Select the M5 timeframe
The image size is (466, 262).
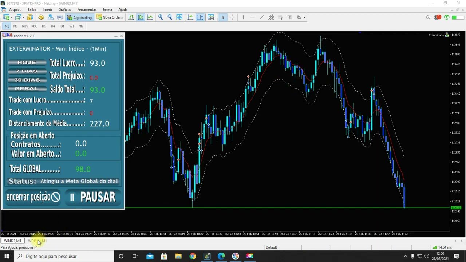[x=15, y=26]
